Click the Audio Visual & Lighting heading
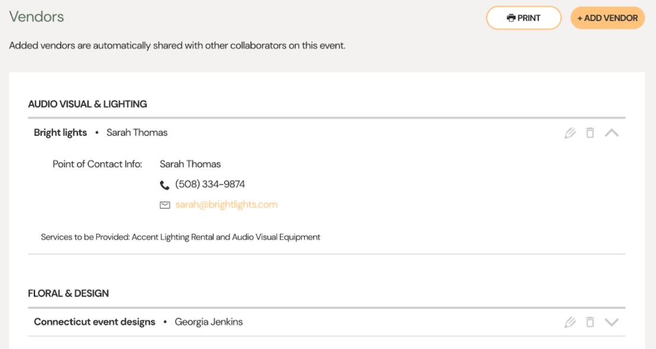This screenshot has width=656, height=349. pos(87,104)
